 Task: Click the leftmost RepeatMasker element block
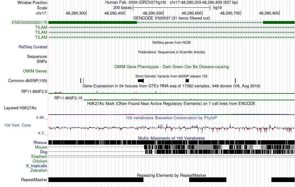coord(96,180)
